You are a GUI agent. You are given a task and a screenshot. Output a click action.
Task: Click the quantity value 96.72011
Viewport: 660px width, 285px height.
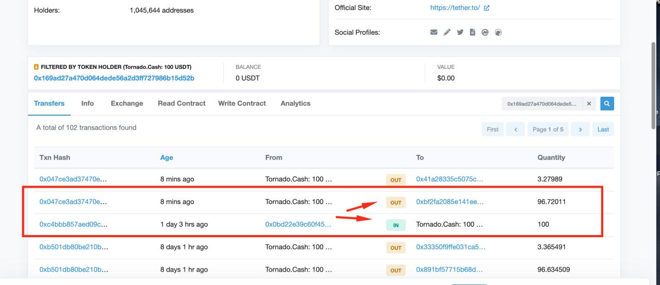pos(552,202)
